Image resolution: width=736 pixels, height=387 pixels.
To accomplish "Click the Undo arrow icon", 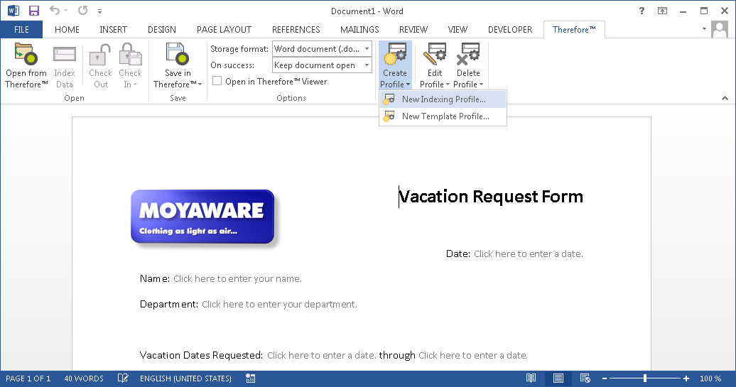I will [x=54, y=11].
